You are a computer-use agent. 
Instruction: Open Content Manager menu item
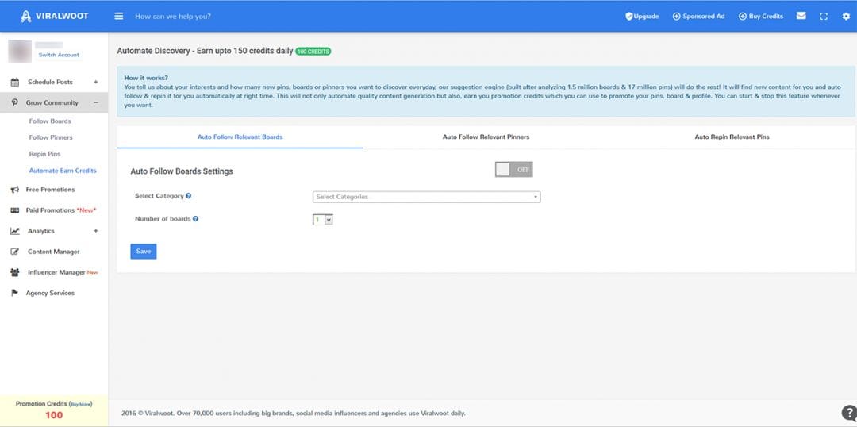pos(54,252)
